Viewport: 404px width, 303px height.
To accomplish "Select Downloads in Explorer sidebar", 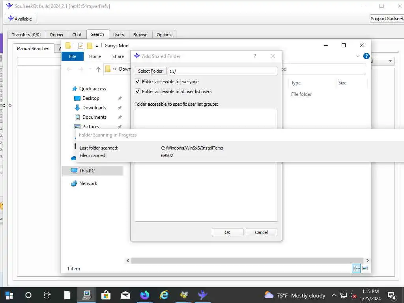I will 94,108.
